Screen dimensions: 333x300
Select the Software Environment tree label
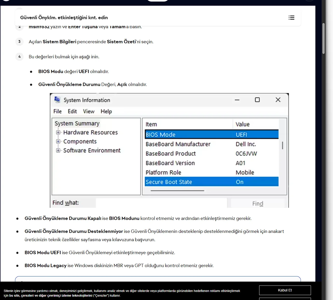coord(92,151)
